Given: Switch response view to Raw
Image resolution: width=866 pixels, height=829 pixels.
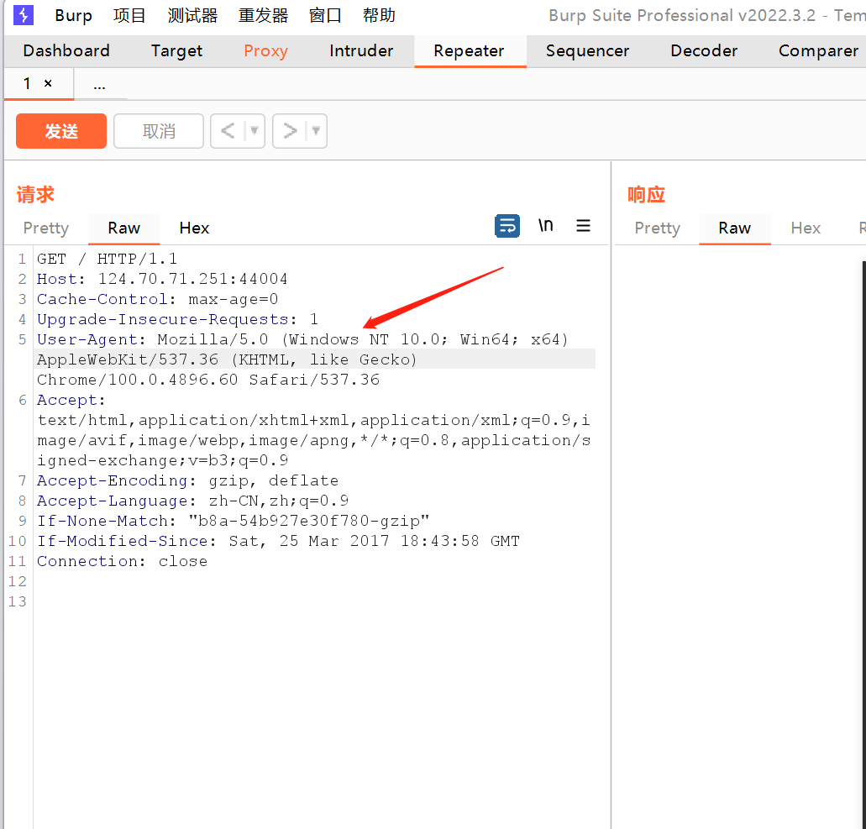Looking at the screenshot, I should click(735, 228).
